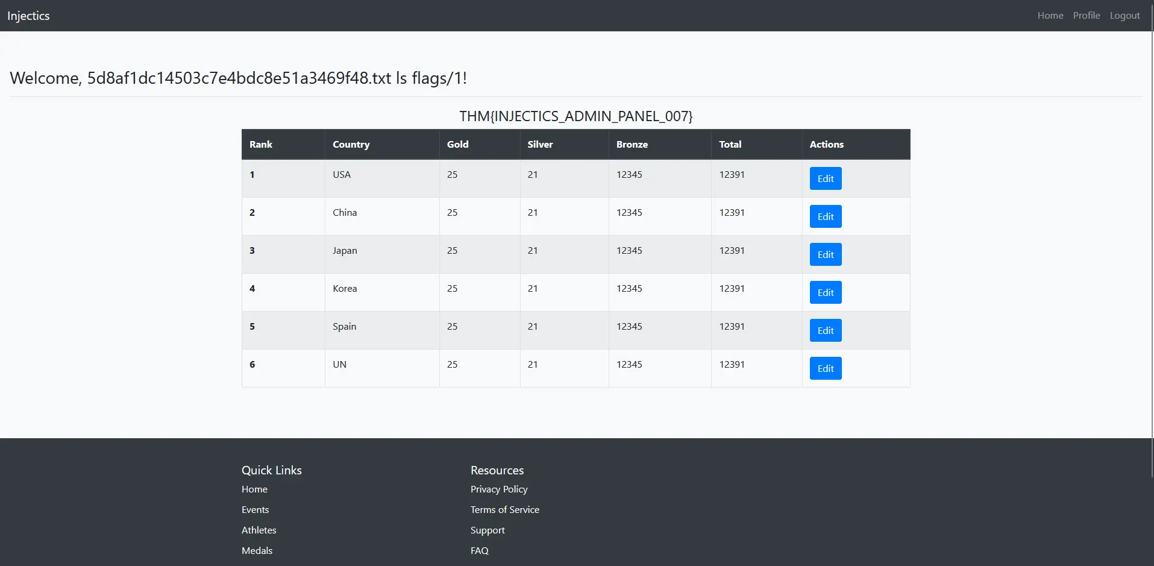Image resolution: width=1154 pixels, height=566 pixels.
Task: Click the Welcome heading text
Action: coord(239,78)
